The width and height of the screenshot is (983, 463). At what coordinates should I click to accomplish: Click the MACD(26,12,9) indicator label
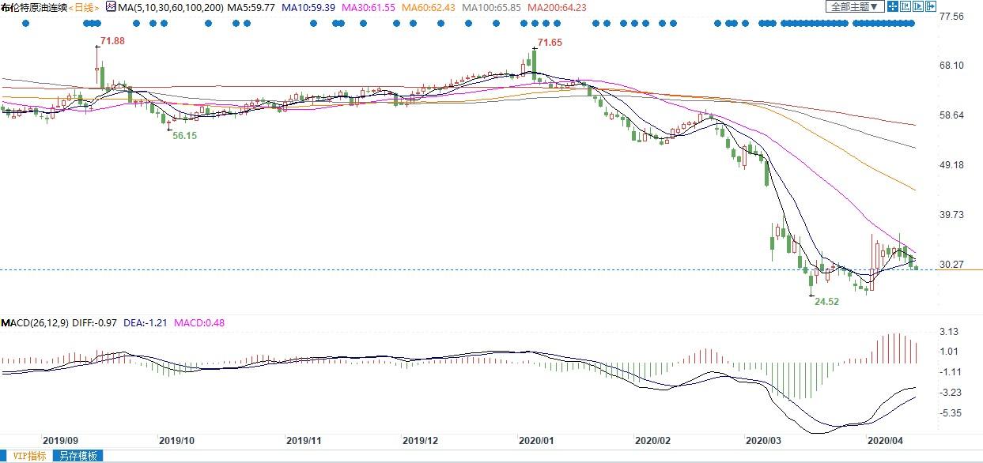pos(35,323)
